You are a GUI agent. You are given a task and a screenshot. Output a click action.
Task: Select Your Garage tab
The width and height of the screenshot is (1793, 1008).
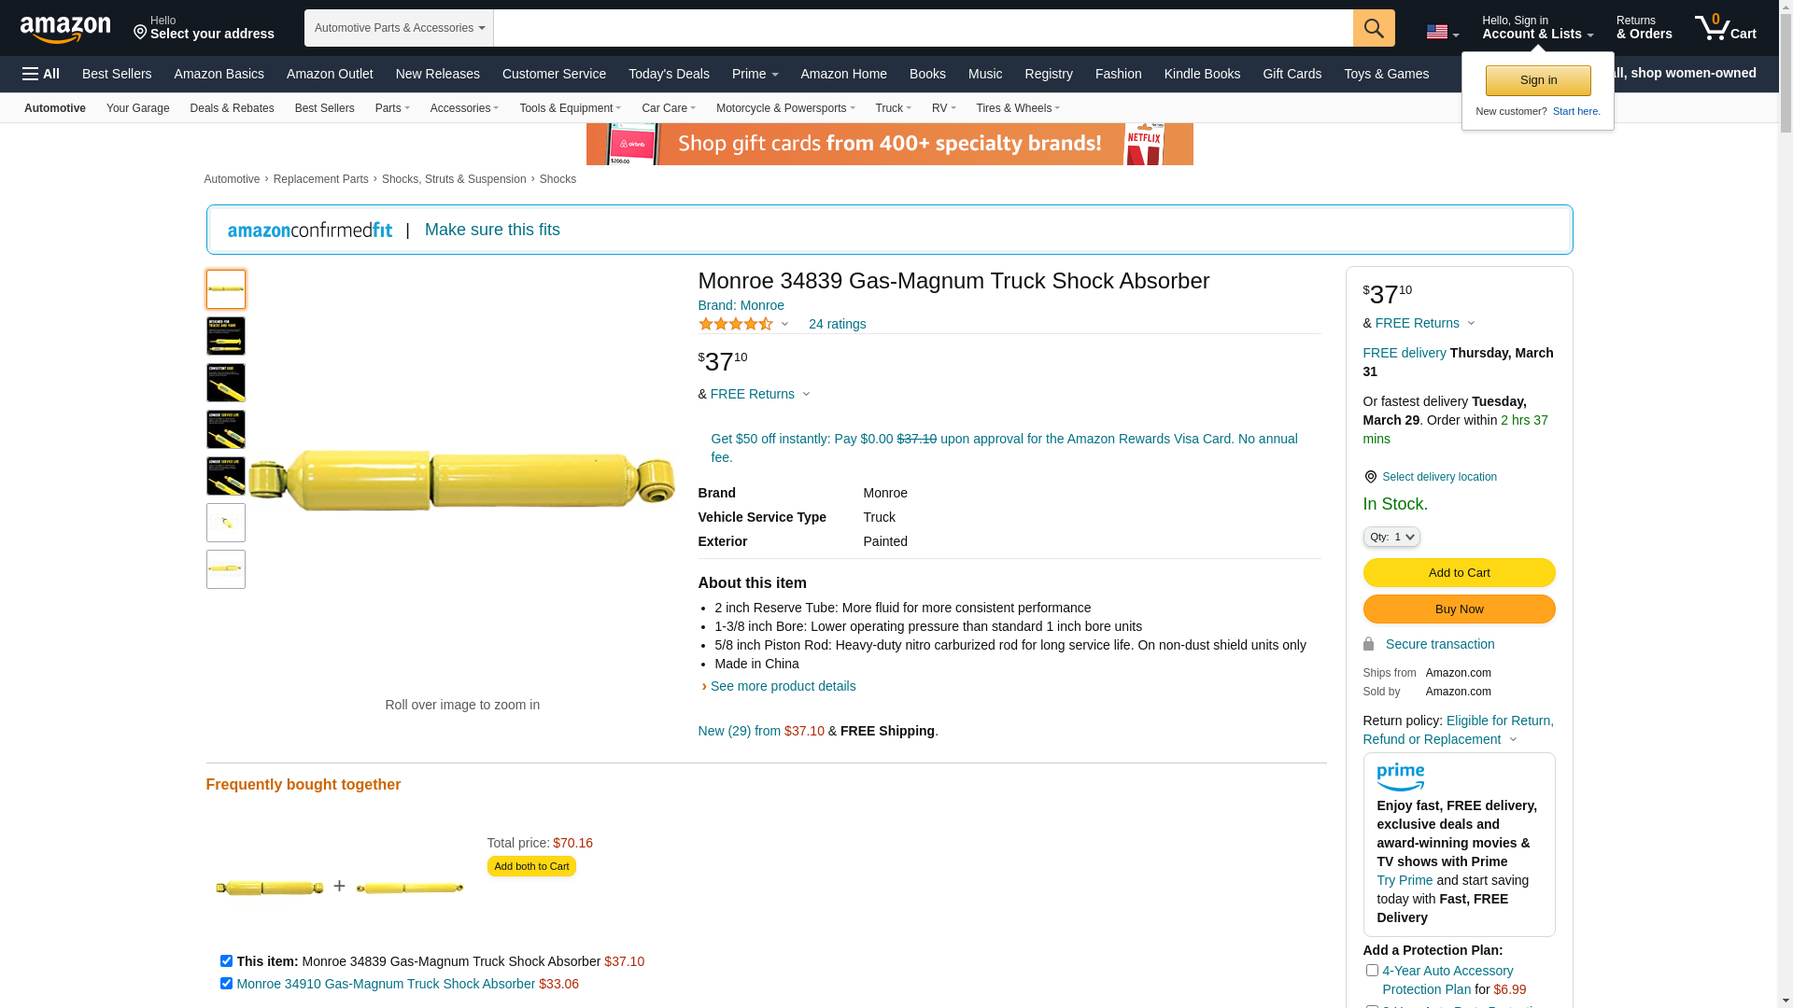click(x=137, y=108)
